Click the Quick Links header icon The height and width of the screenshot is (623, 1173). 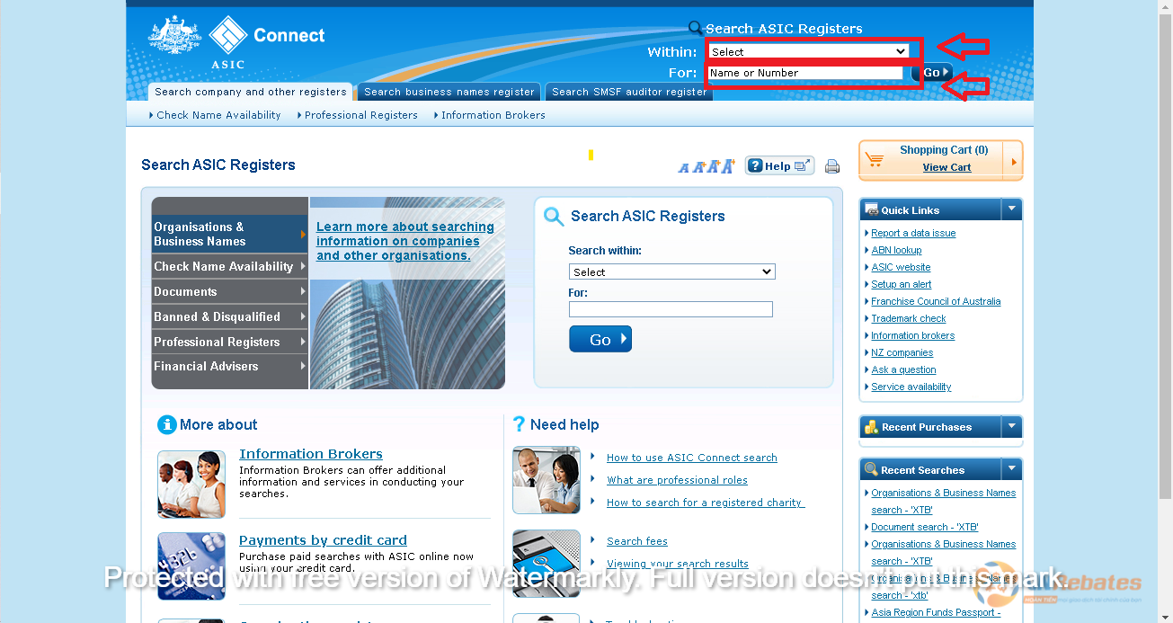coord(871,209)
